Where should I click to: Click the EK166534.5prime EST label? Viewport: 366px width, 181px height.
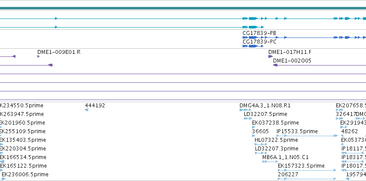(23, 157)
